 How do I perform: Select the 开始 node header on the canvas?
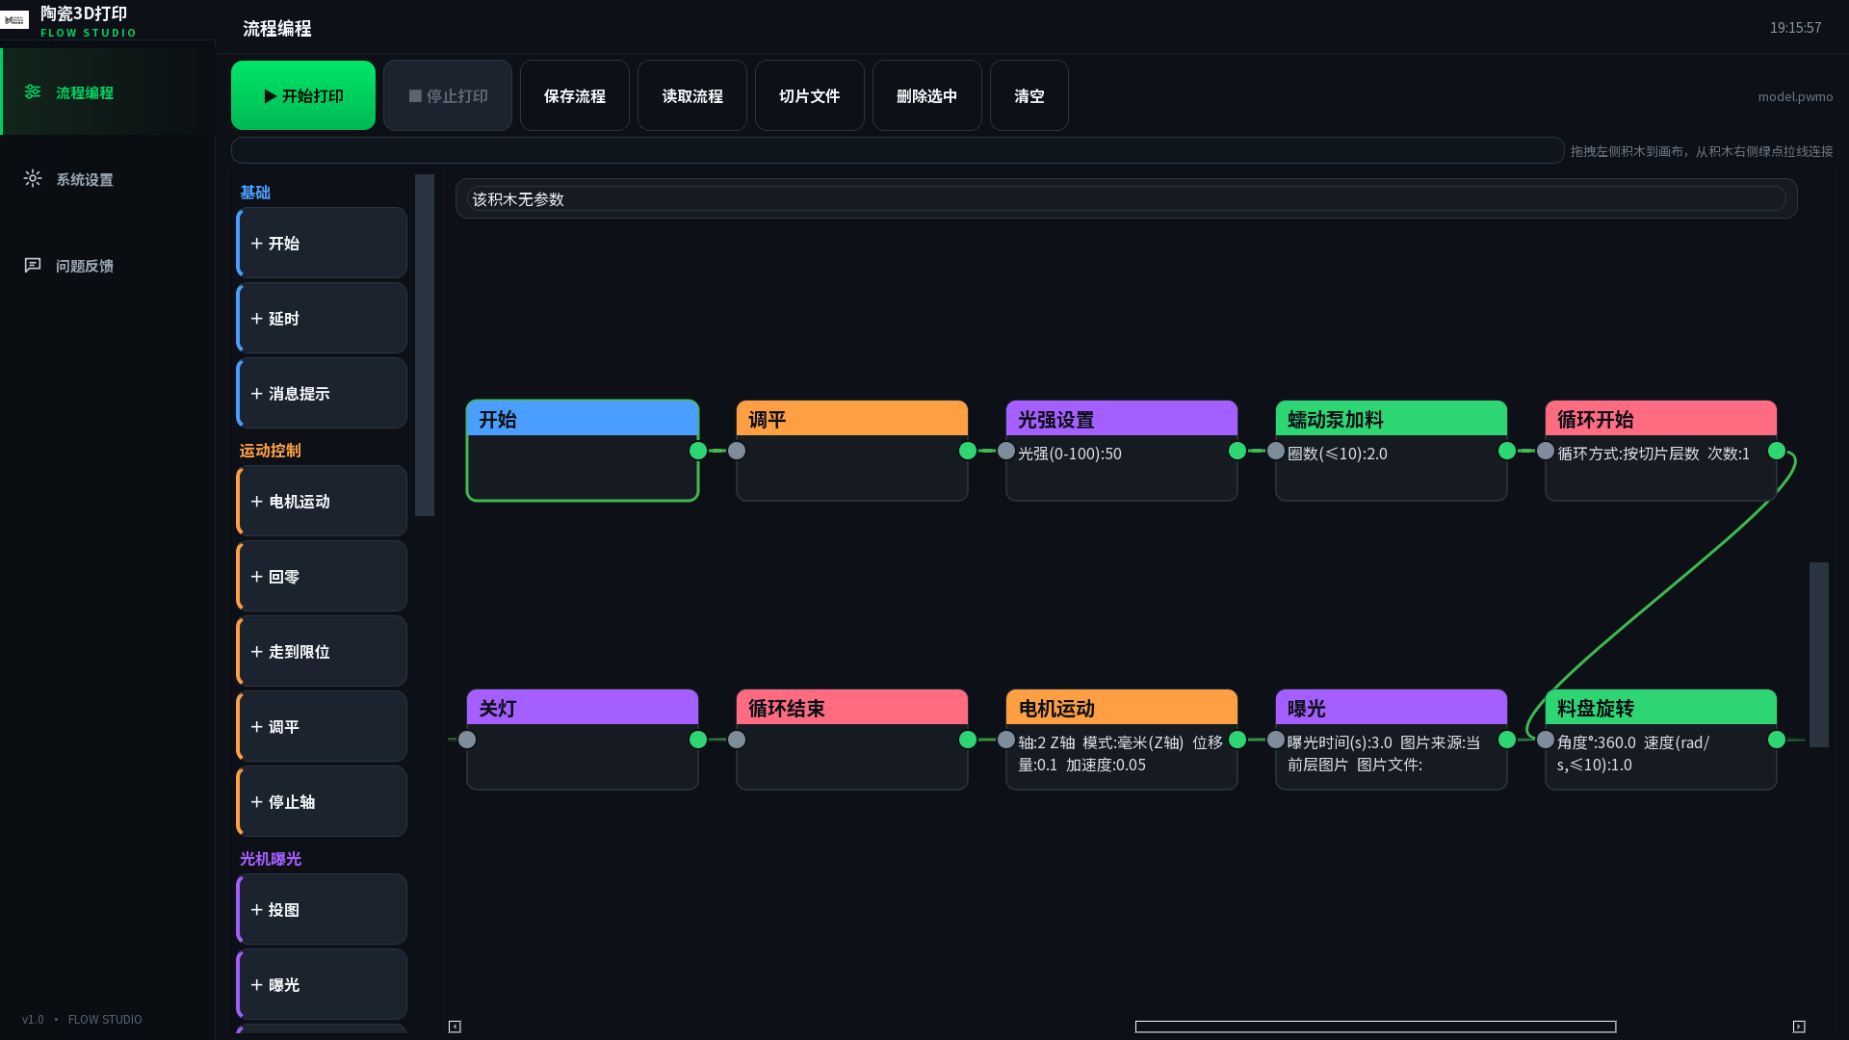coord(583,419)
